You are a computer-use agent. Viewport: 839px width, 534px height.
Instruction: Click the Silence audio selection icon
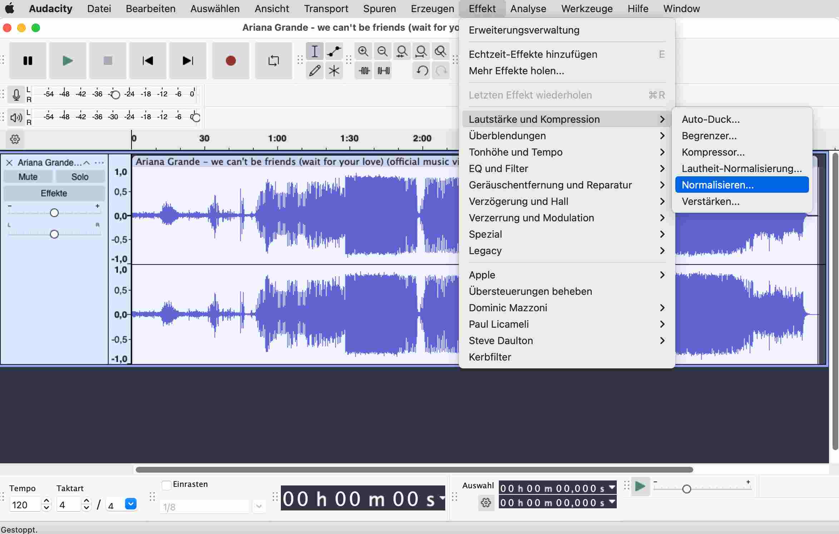(383, 71)
